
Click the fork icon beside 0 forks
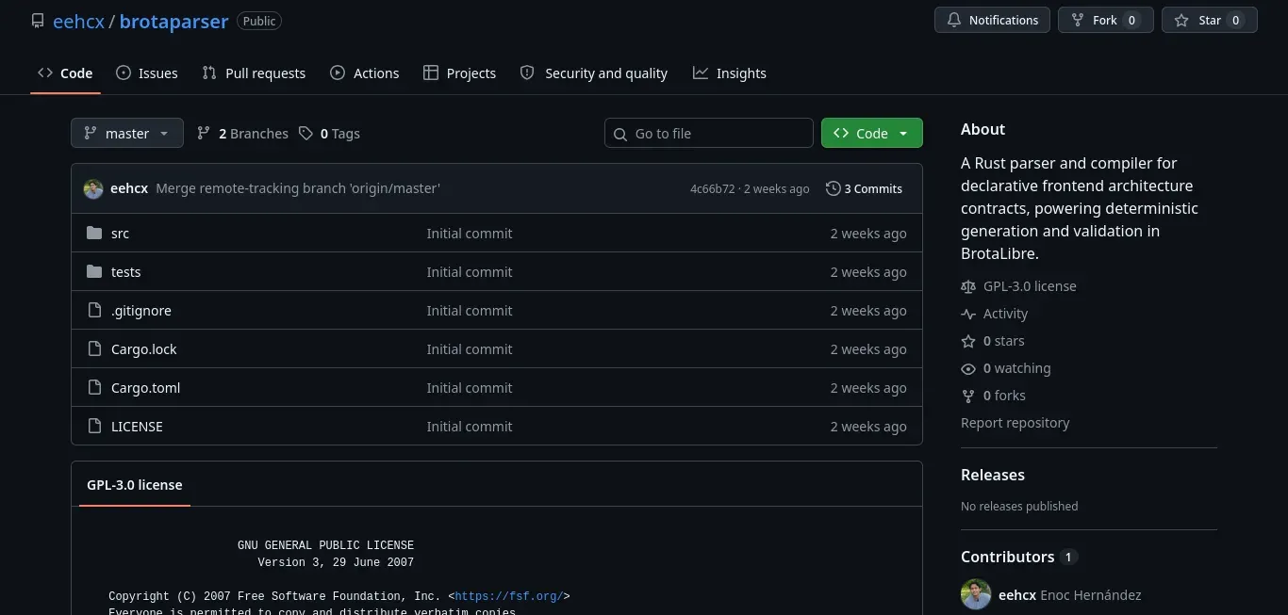tap(968, 396)
